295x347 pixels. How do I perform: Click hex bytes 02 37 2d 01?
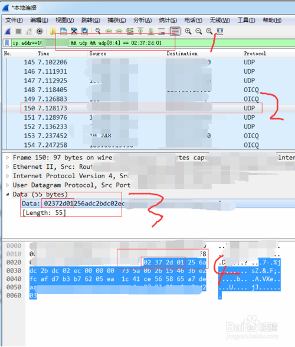pyautogui.click(x=164, y=263)
